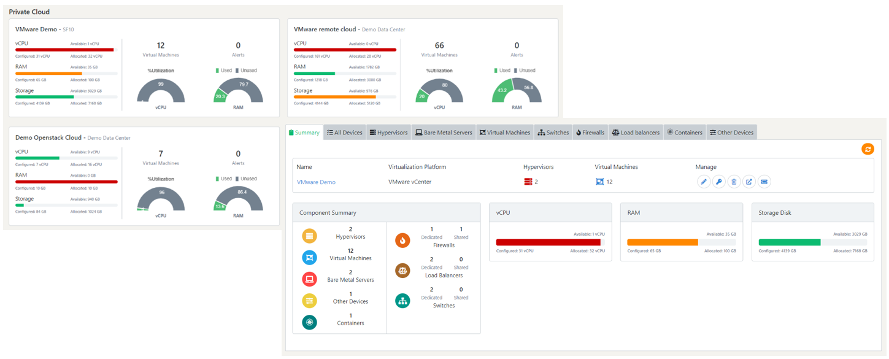889x359 pixels.
Task: Click the green Storage bar in VMware Demo card
Action: (x=45, y=97)
